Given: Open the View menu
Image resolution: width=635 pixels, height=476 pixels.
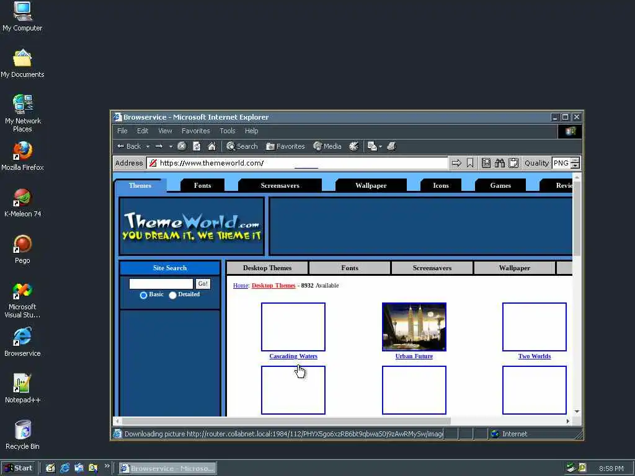Looking at the screenshot, I should pos(165,131).
